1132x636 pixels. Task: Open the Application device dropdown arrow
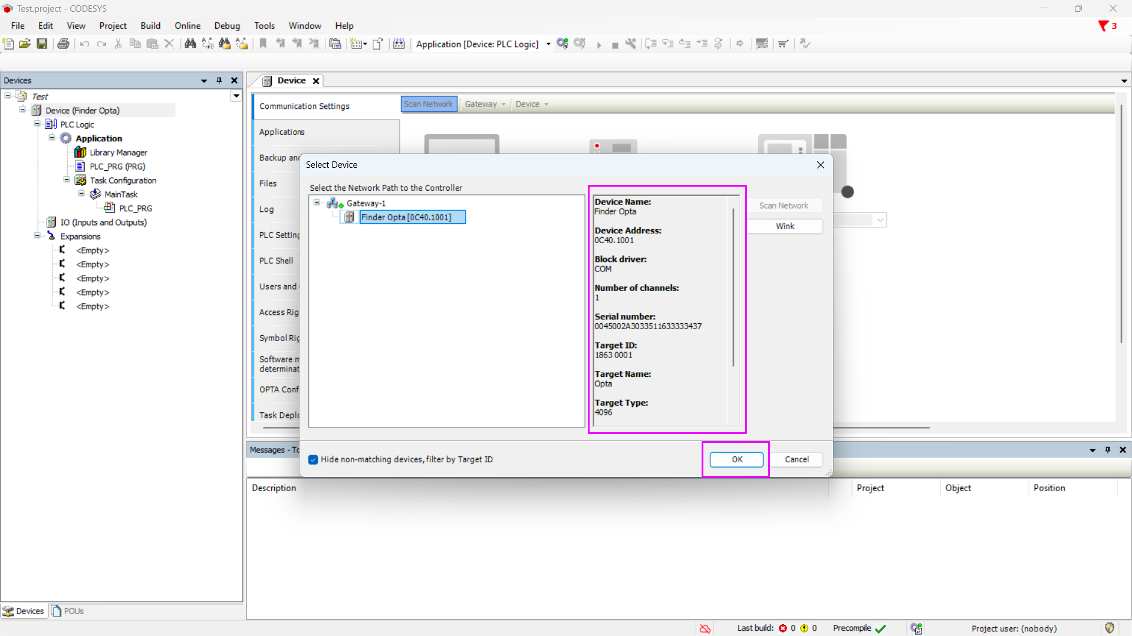click(x=548, y=44)
